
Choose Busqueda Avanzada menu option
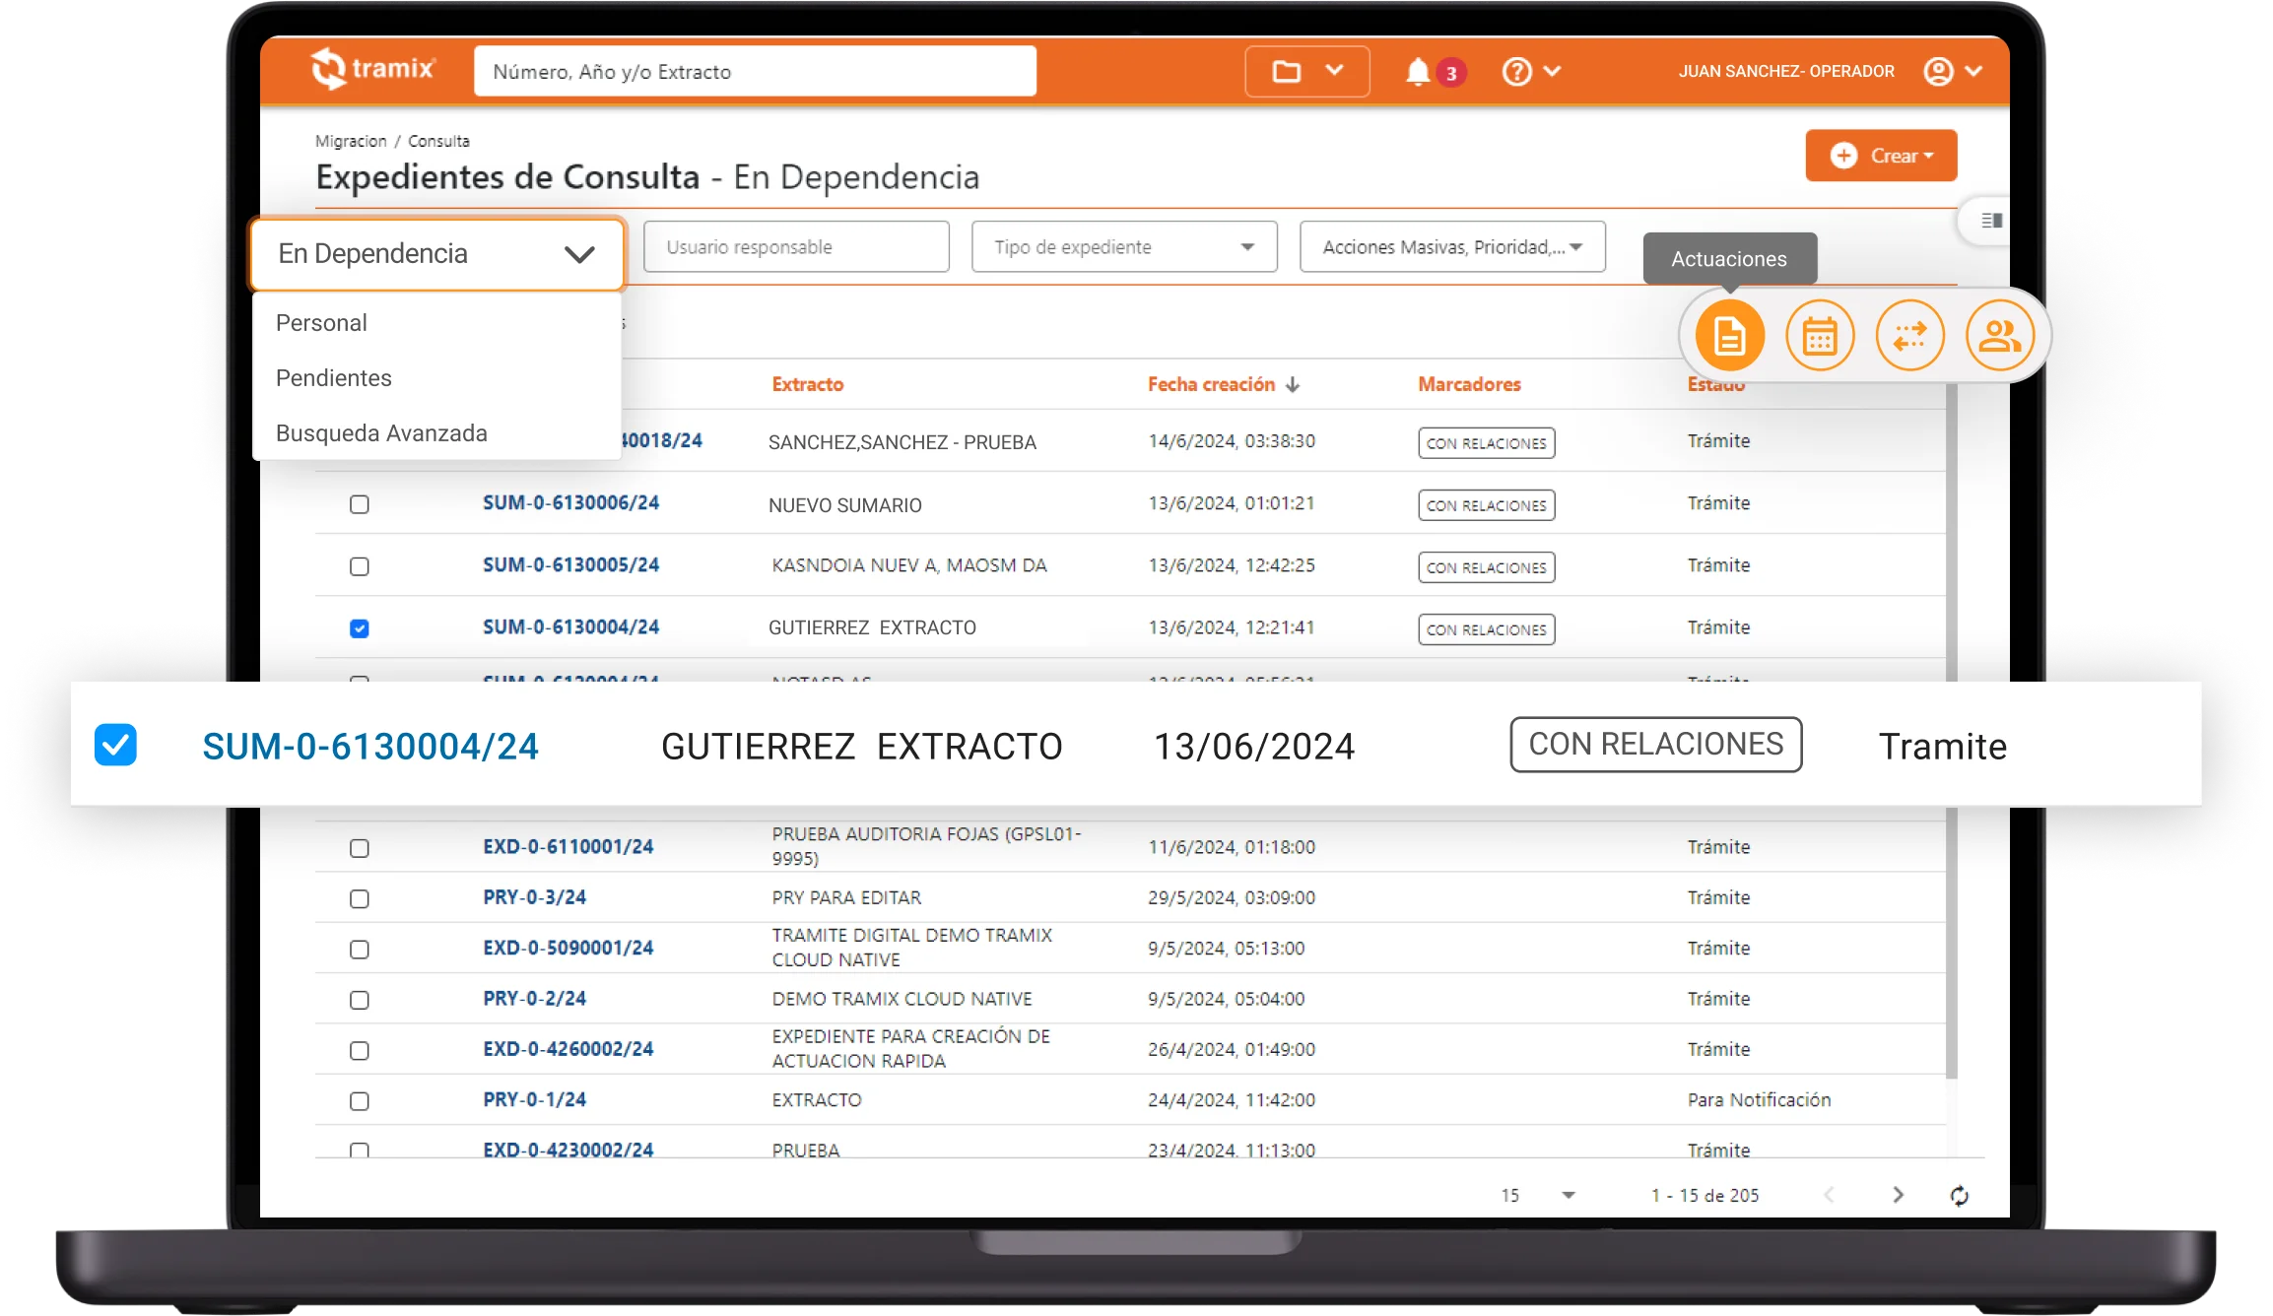pos(381,433)
